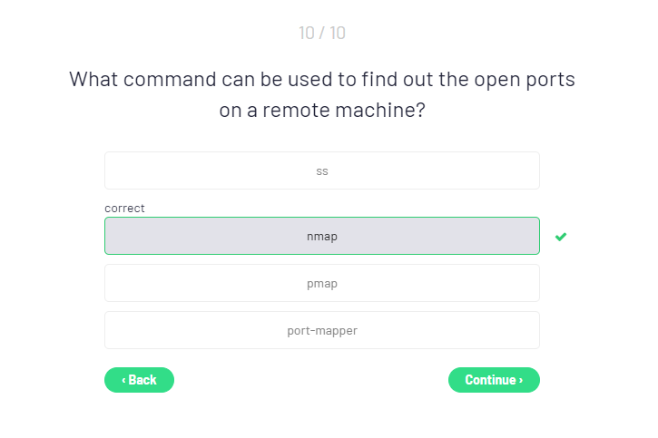Viewport: 658px width, 438px height.
Task: Click the green checkmark beside nmap
Action: 561,237
